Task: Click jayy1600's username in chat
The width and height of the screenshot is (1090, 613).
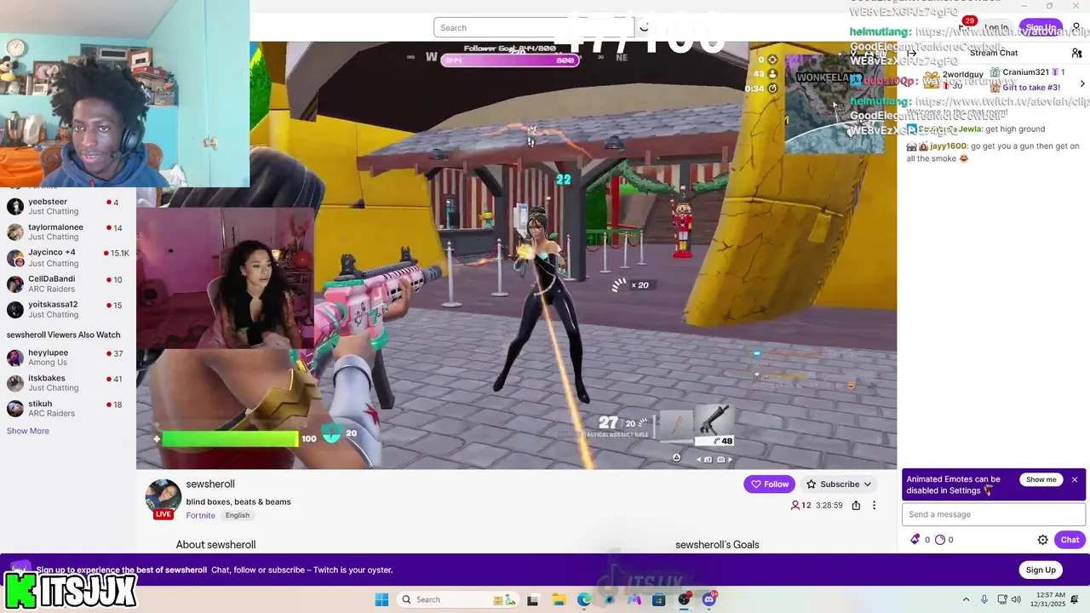Action: [x=949, y=146]
